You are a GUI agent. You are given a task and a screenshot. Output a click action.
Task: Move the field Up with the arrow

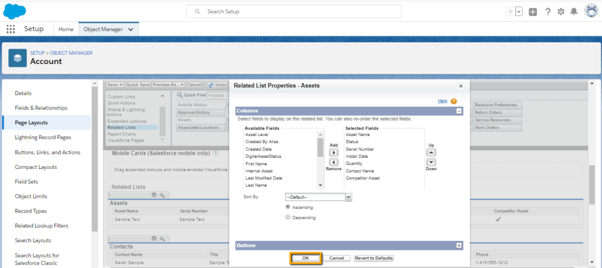pos(431,152)
